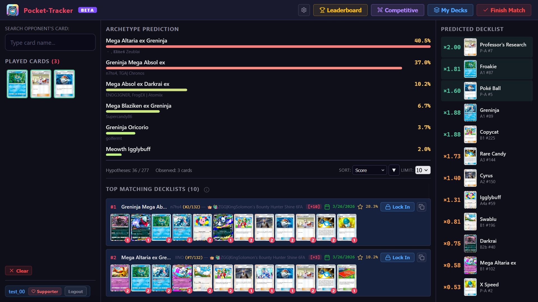
Task: Open Copycat card in predicted decklist
Action: tap(487, 135)
